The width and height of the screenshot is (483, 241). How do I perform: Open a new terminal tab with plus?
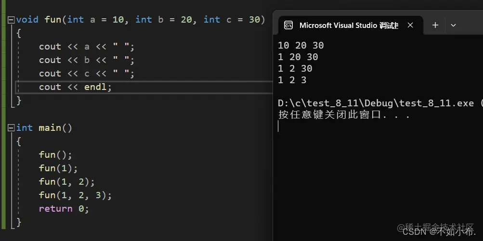(435, 25)
